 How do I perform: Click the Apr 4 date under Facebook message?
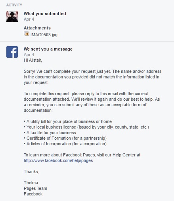pos(29,55)
